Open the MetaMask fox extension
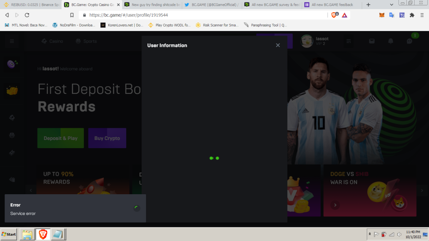429x241 pixels. (x=382, y=15)
